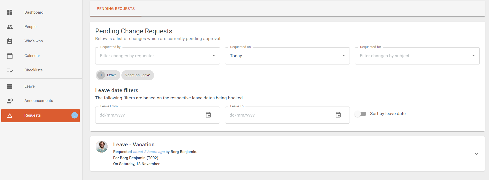Click the Leave From date field
The width and height of the screenshot is (489, 180).
pyautogui.click(x=157, y=115)
